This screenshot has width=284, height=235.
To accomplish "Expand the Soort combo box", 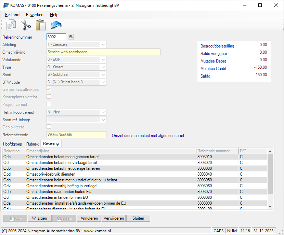I will (103, 75).
